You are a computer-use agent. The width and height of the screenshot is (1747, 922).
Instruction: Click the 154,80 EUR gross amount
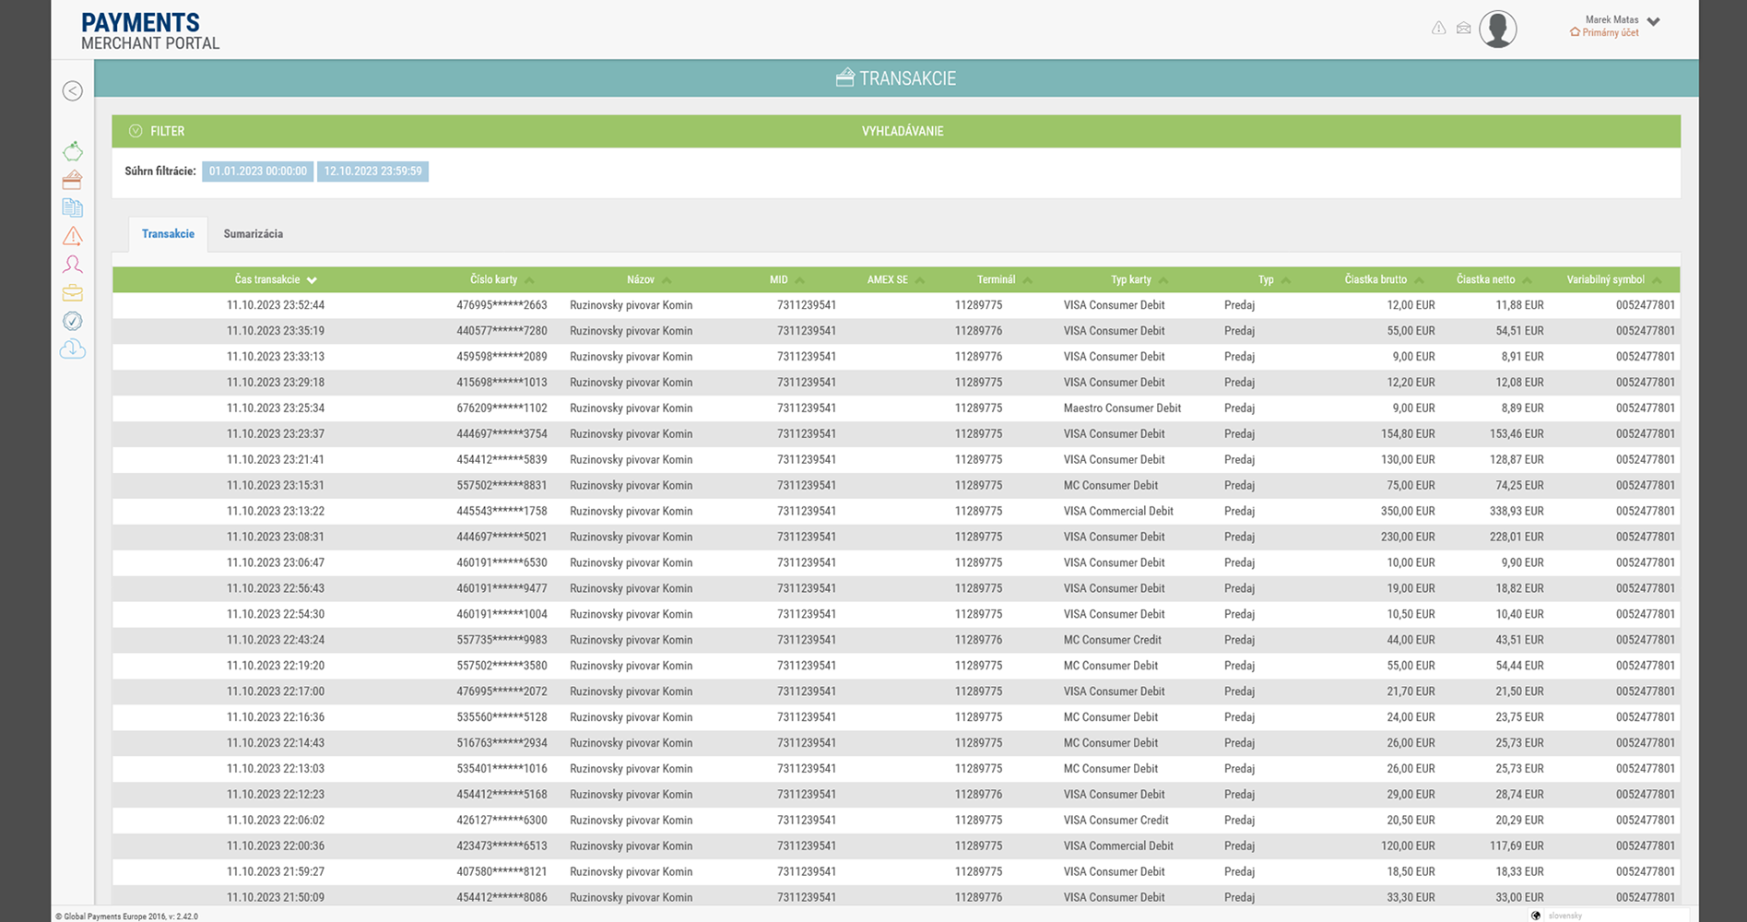pyautogui.click(x=1408, y=434)
